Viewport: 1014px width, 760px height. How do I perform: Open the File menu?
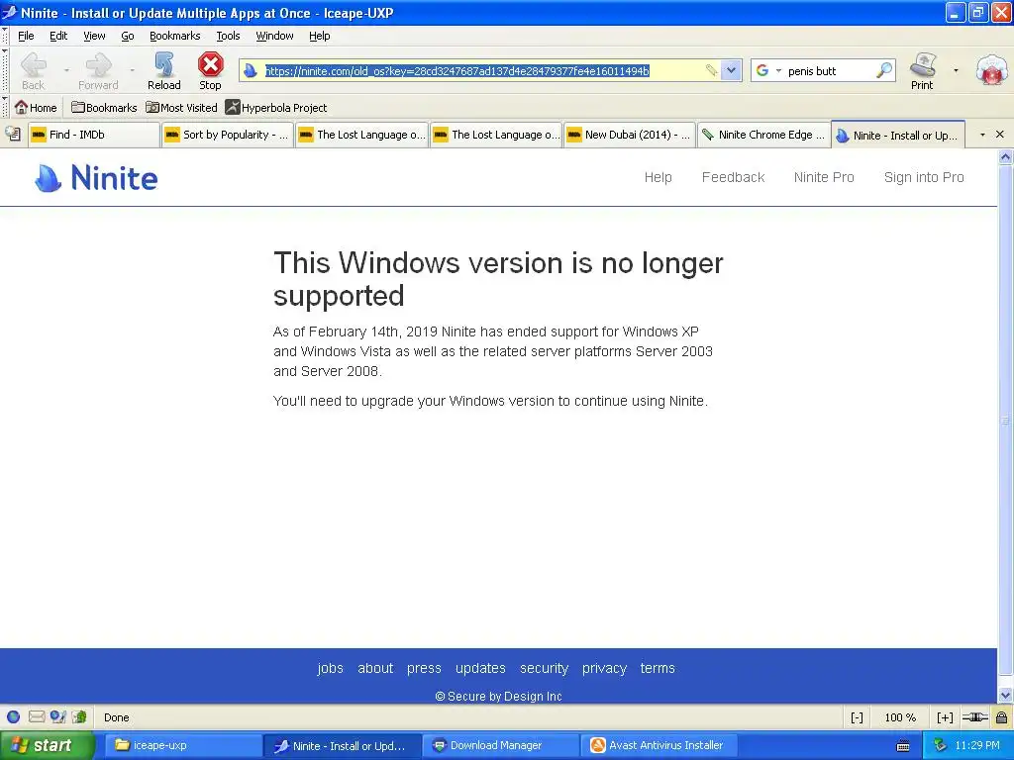pos(26,36)
